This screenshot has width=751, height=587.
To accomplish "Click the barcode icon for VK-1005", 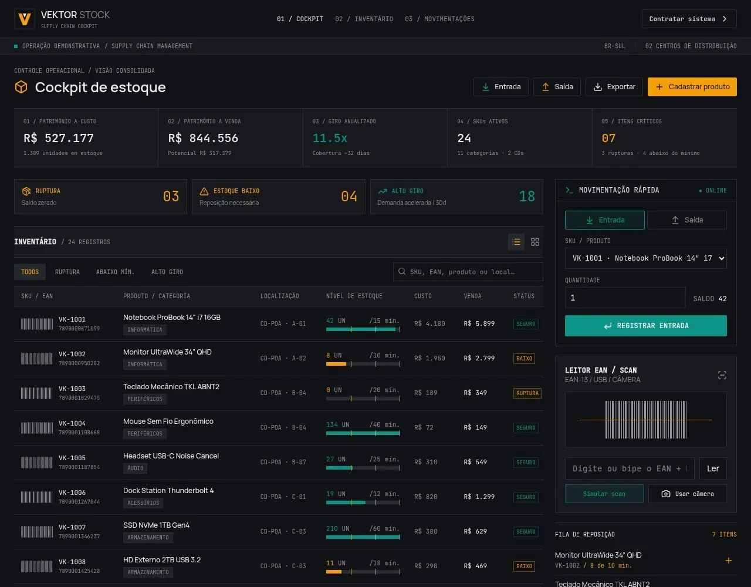I will (x=37, y=463).
